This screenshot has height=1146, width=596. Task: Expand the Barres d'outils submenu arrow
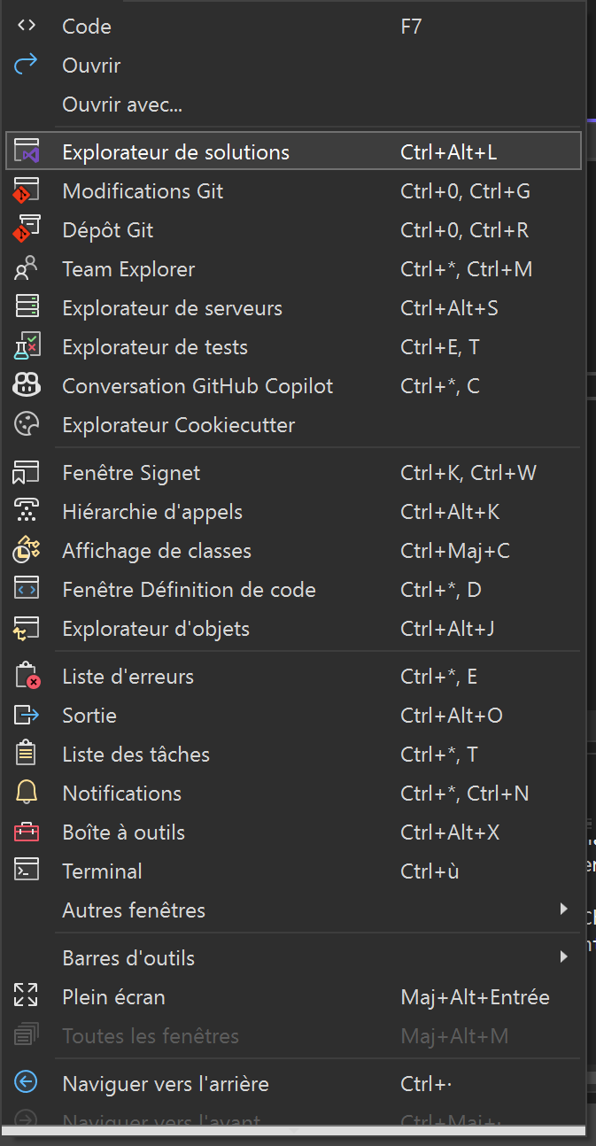[563, 957]
